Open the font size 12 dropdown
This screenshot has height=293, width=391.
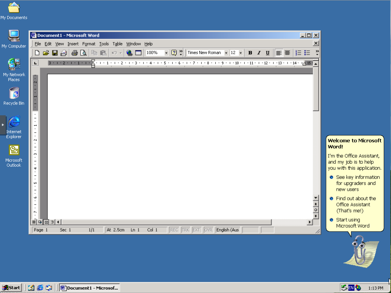[x=241, y=53]
